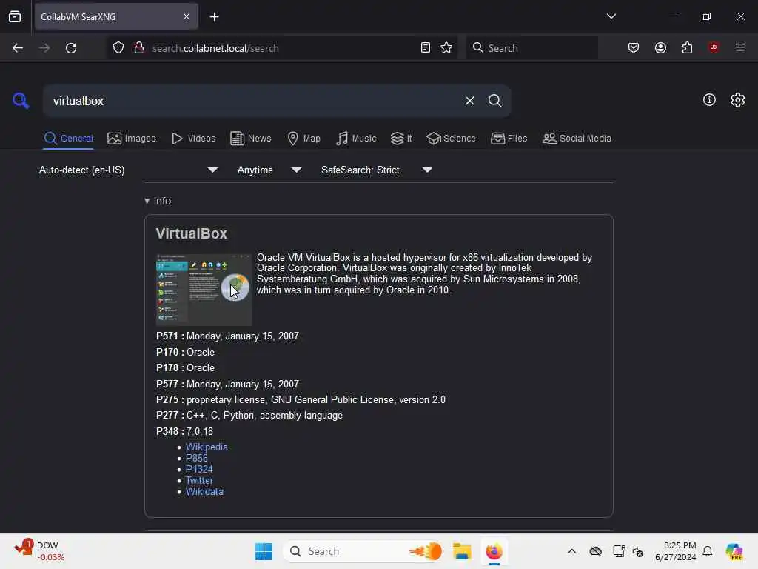Open SafeSearch Strict dropdown
The width and height of the screenshot is (758, 569).
376,170
